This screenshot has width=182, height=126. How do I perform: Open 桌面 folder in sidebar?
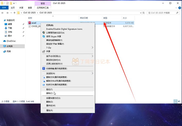pos(10,24)
